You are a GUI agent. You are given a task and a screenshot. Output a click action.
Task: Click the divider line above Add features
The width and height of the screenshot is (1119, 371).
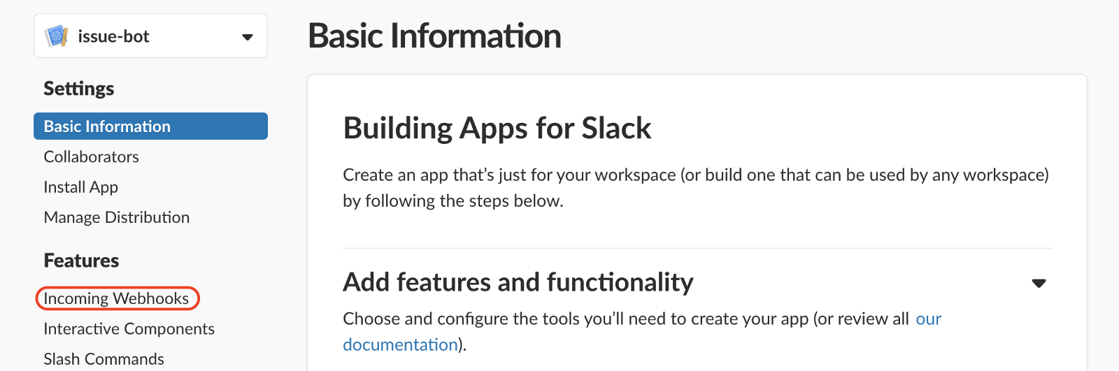click(697, 248)
